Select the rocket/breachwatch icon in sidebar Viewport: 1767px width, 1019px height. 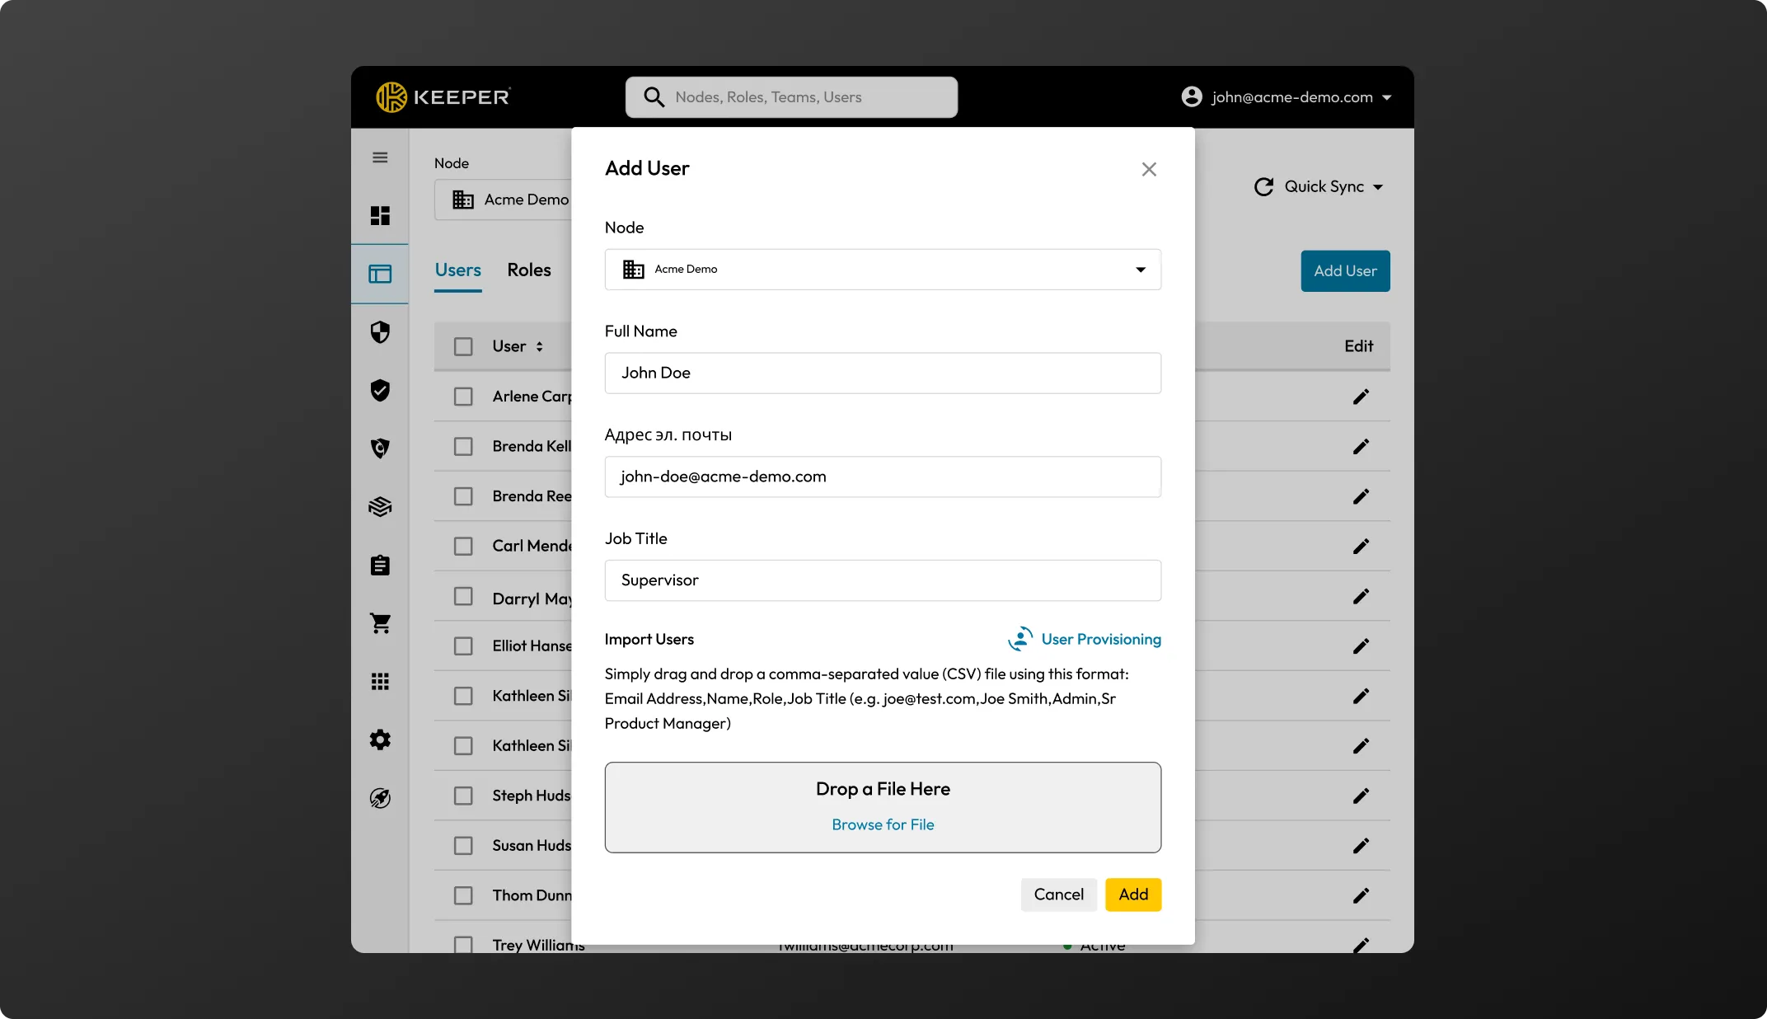(x=380, y=796)
